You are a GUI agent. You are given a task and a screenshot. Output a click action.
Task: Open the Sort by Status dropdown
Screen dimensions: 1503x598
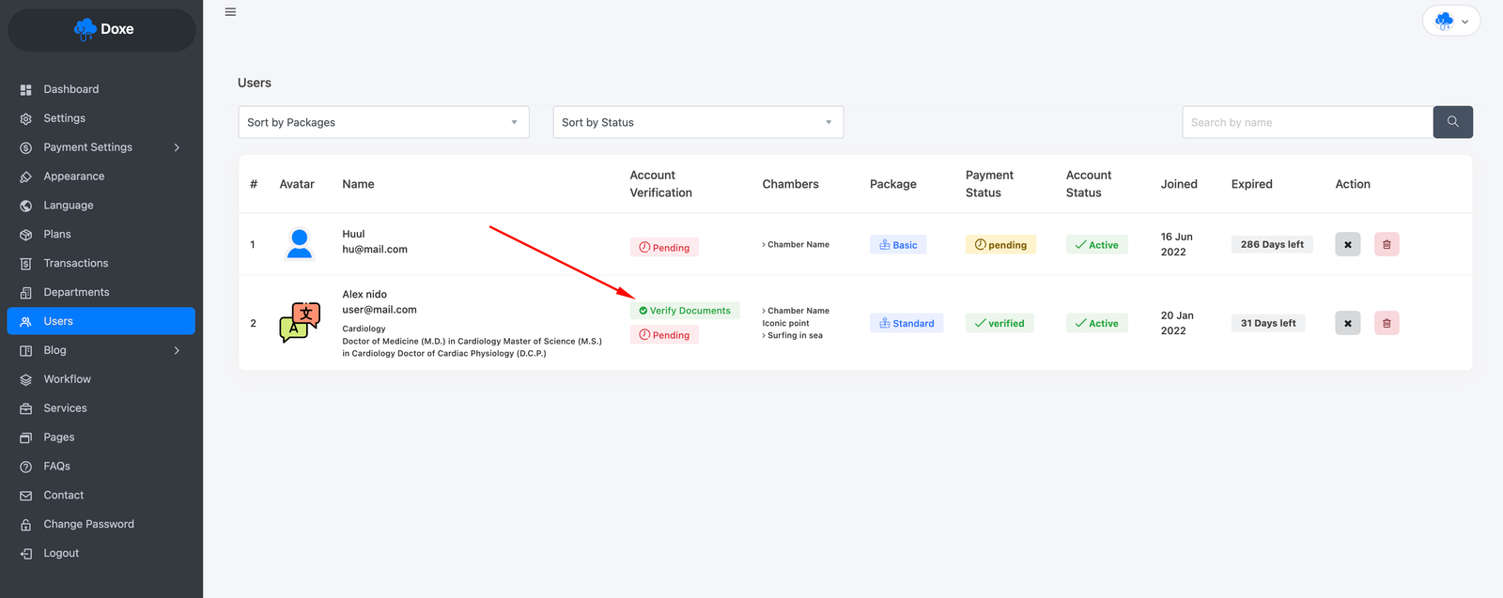click(698, 122)
